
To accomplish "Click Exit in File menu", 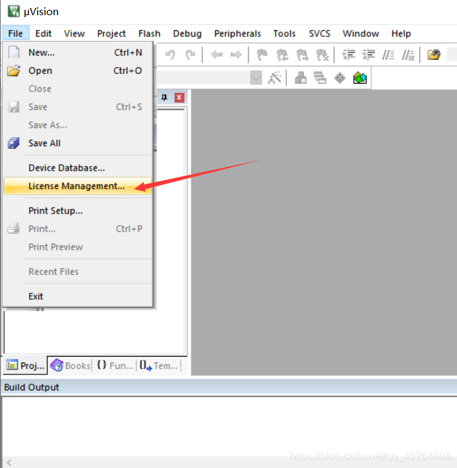I will click(78, 297).
